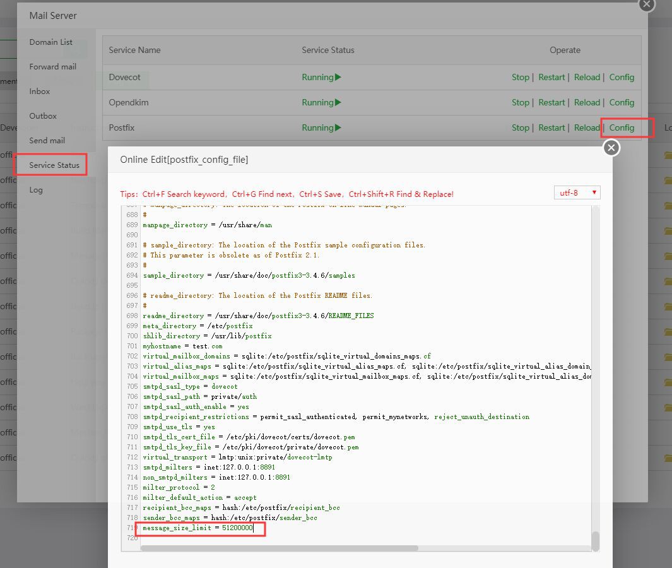
Task: Open Config for the Dovecot service
Action: [x=622, y=77]
